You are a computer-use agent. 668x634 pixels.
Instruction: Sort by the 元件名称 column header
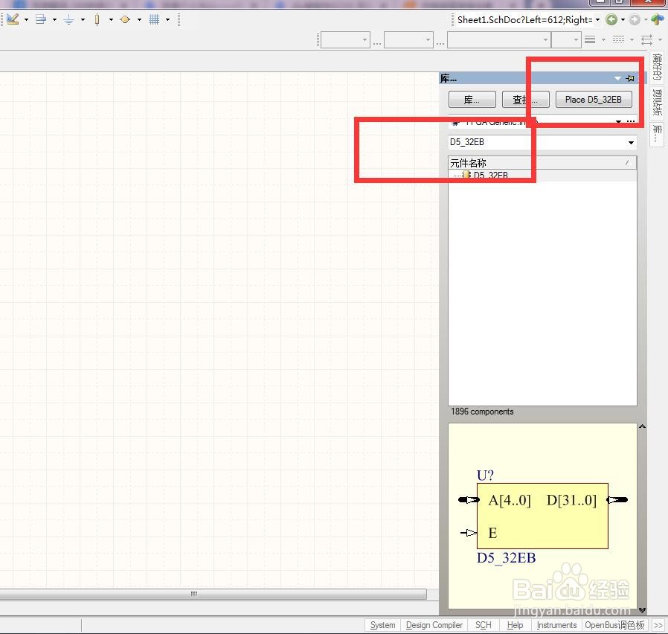point(542,163)
